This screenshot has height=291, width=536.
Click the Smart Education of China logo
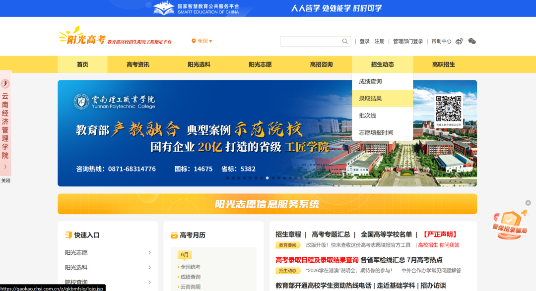[x=196, y=8]
